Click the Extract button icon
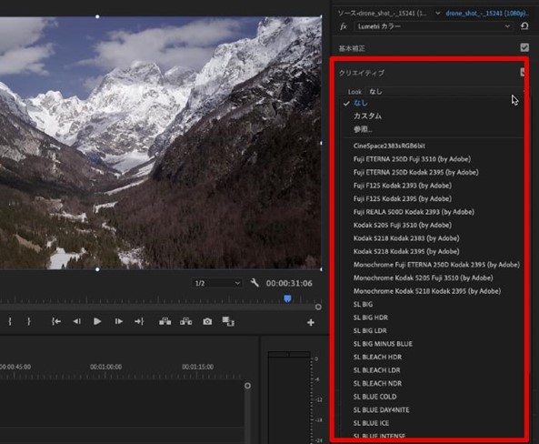This screenshot has height=444, width=539. pyautogui.click(x=186, y=321)
